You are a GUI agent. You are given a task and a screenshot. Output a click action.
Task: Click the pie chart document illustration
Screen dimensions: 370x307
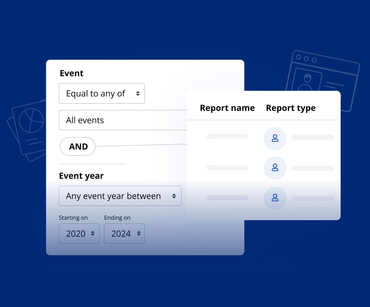point(31,121)
